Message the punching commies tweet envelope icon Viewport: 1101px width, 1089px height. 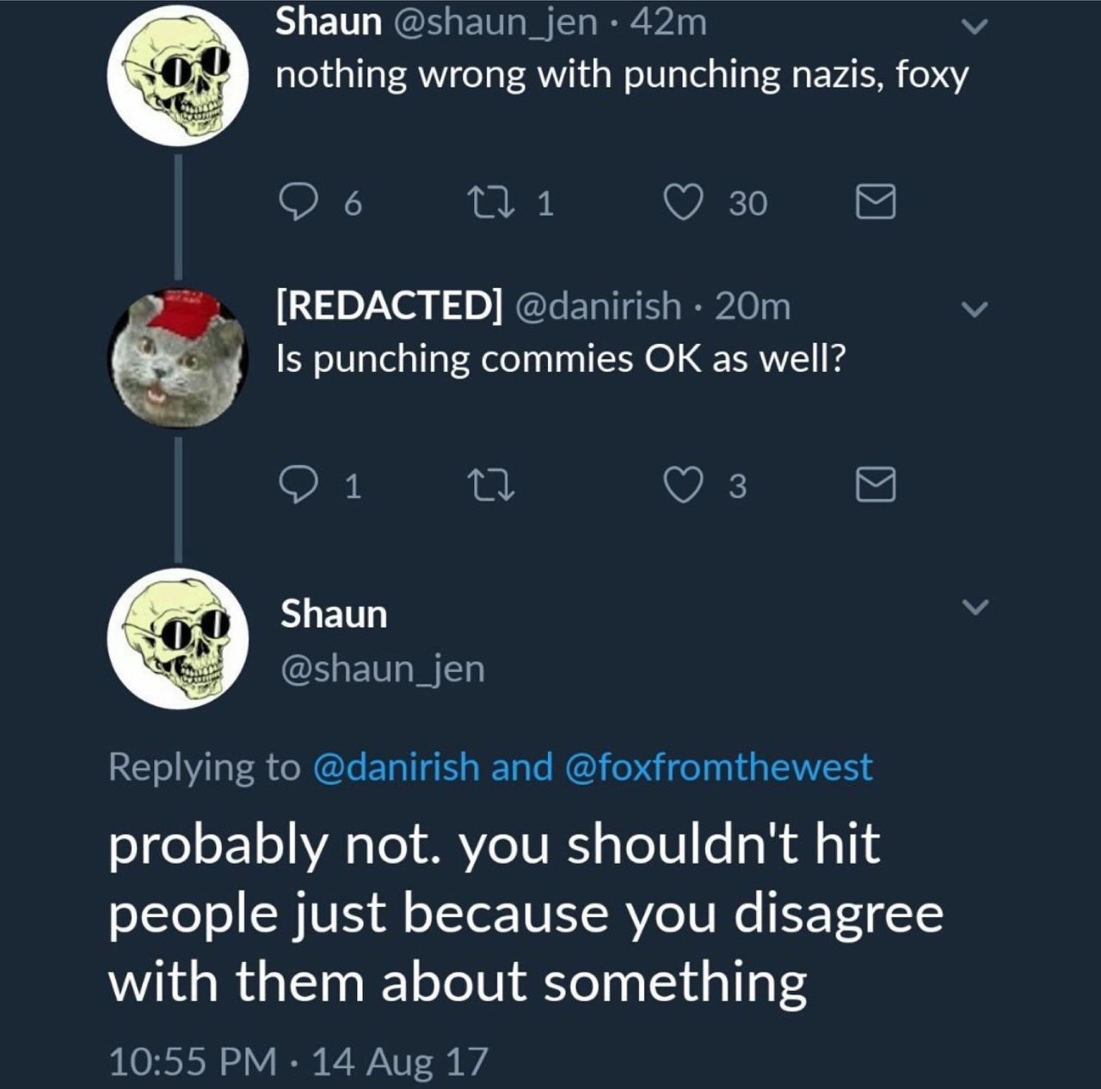click(x=876, y=486)
